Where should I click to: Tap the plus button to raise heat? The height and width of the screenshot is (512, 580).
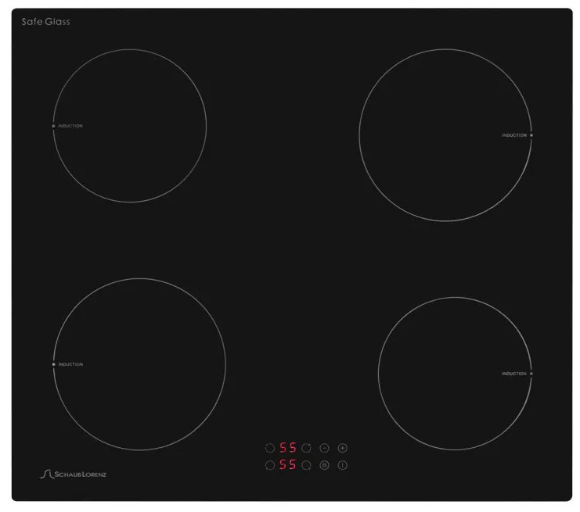click(x=342, y=448)
